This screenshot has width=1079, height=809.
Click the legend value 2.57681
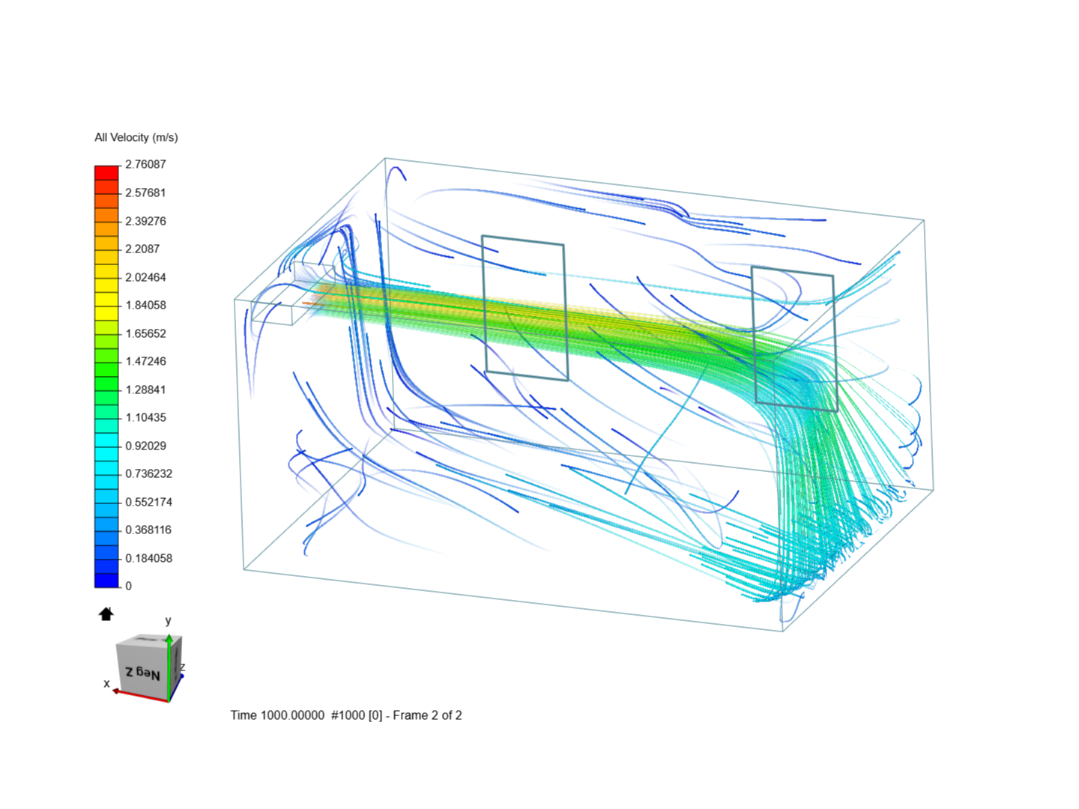145,193
